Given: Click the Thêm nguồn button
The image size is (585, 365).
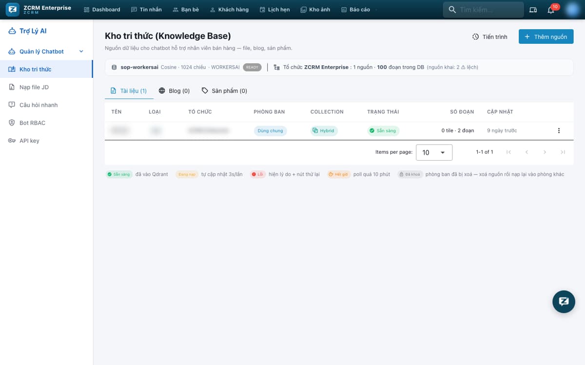Looking at the screenshot, I should [x=546, y=36].
